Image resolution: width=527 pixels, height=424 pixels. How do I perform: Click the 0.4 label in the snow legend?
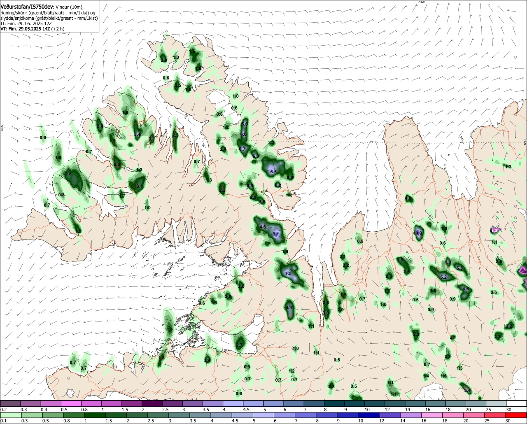[x=44, y=410]
